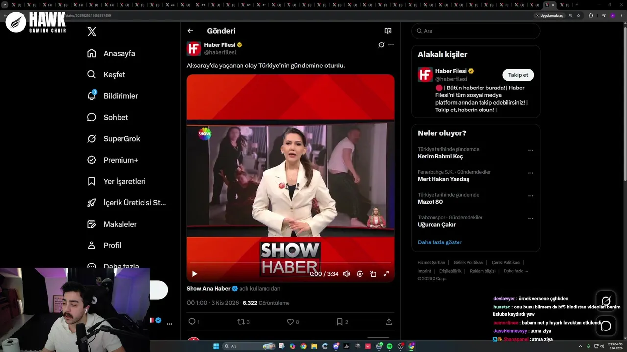The height and width of the screenshot is (352, 627).
Task: Open browser zoom magnifier icon
Action: 570,15
